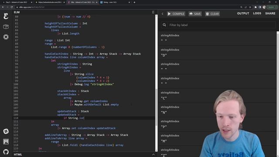The image size is (279, 157).
Task: Click line number 91 in gutter
Action: (x=17, y=54)
